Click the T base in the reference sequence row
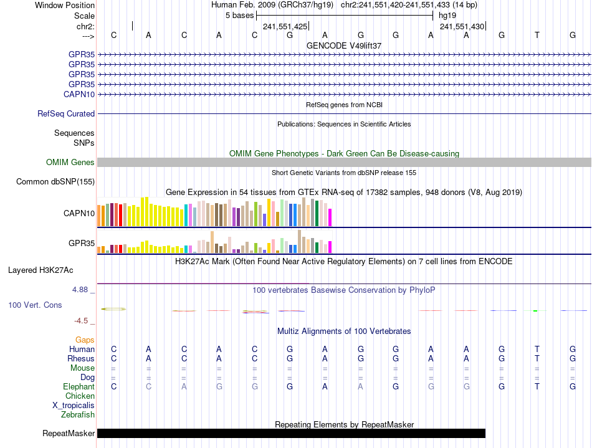 537,35
